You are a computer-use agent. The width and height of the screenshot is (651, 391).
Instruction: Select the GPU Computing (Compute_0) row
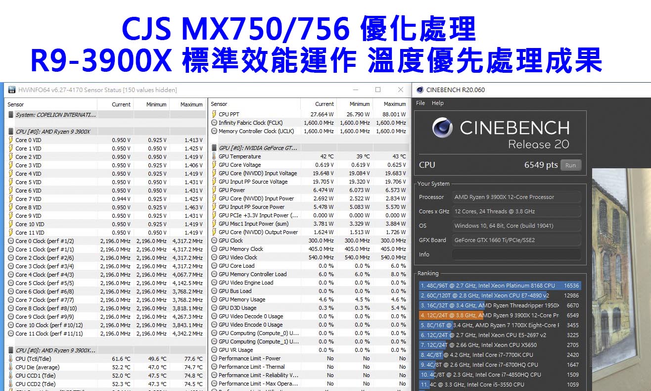coord(309,333)
